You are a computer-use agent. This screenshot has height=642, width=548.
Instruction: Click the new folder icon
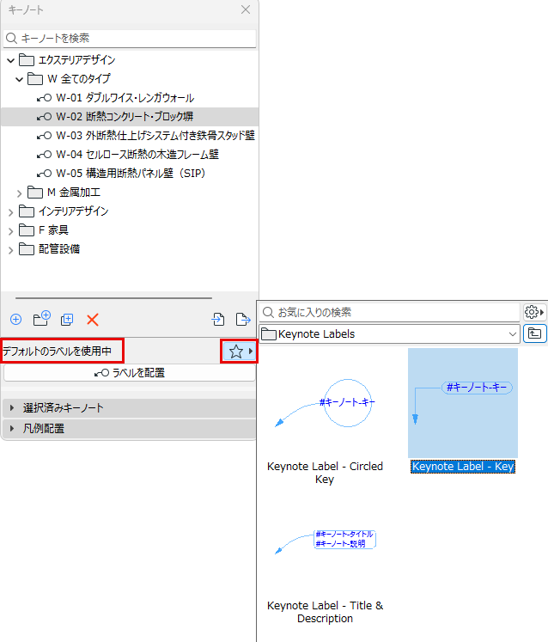pyautogui.click(x=42, y=319)
